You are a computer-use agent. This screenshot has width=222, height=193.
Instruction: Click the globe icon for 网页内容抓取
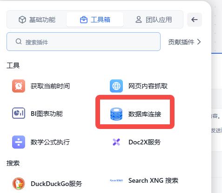click(116, 86)
